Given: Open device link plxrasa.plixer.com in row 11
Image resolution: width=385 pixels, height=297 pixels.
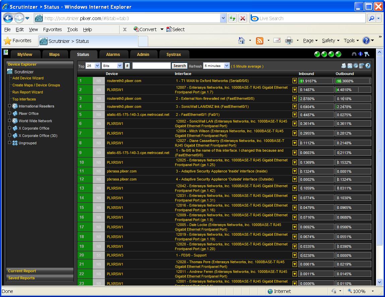Looking at the screenshot, I should [122, 171].
